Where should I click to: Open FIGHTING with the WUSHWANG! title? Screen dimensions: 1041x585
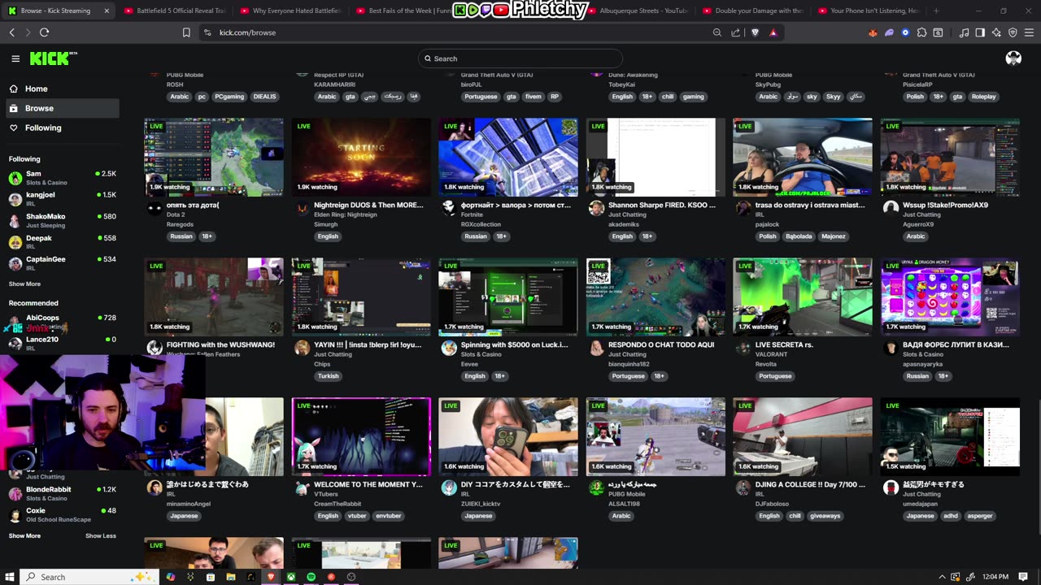pos(220,344)
